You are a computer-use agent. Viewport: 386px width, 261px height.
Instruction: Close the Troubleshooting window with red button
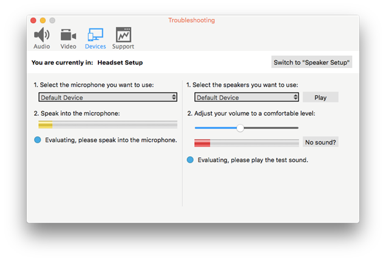coord(33,21)
